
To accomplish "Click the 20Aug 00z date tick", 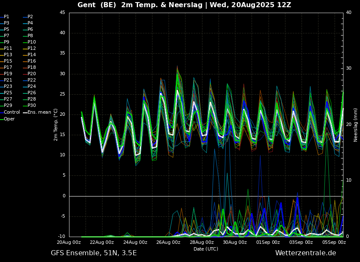I will (x=69, y=243).
